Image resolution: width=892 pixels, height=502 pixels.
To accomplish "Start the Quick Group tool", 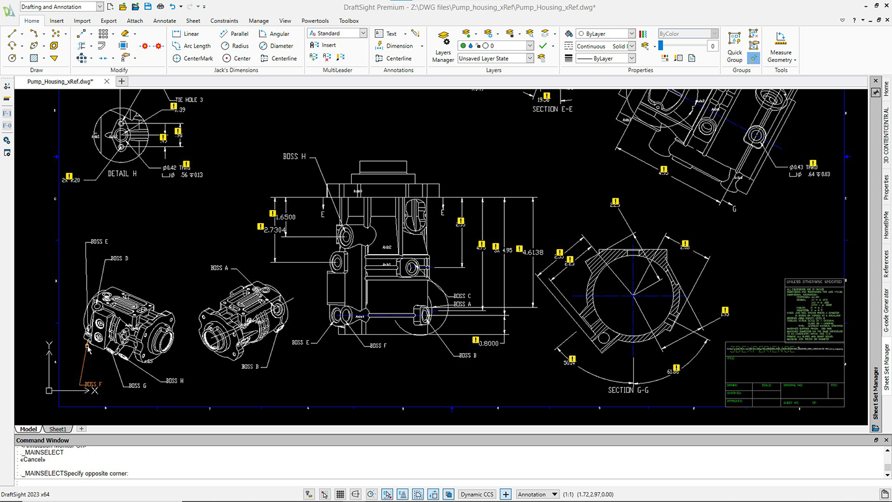I will coord(735,46).
